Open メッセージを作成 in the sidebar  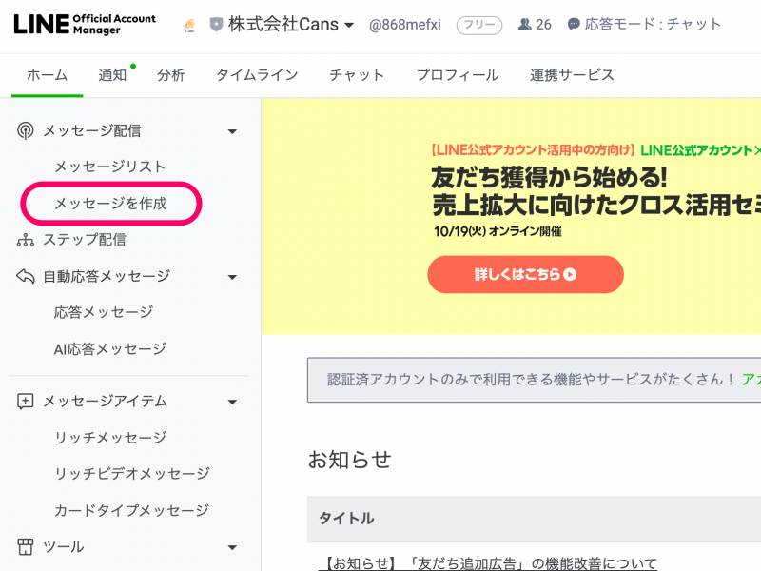point(110,204)
